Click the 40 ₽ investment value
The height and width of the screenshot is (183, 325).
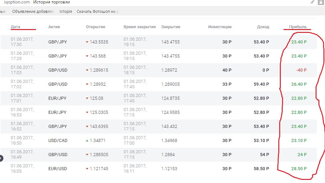(227, 70)
